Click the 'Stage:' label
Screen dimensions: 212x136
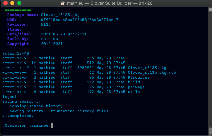pyautogui.click(x=14, y=29)
